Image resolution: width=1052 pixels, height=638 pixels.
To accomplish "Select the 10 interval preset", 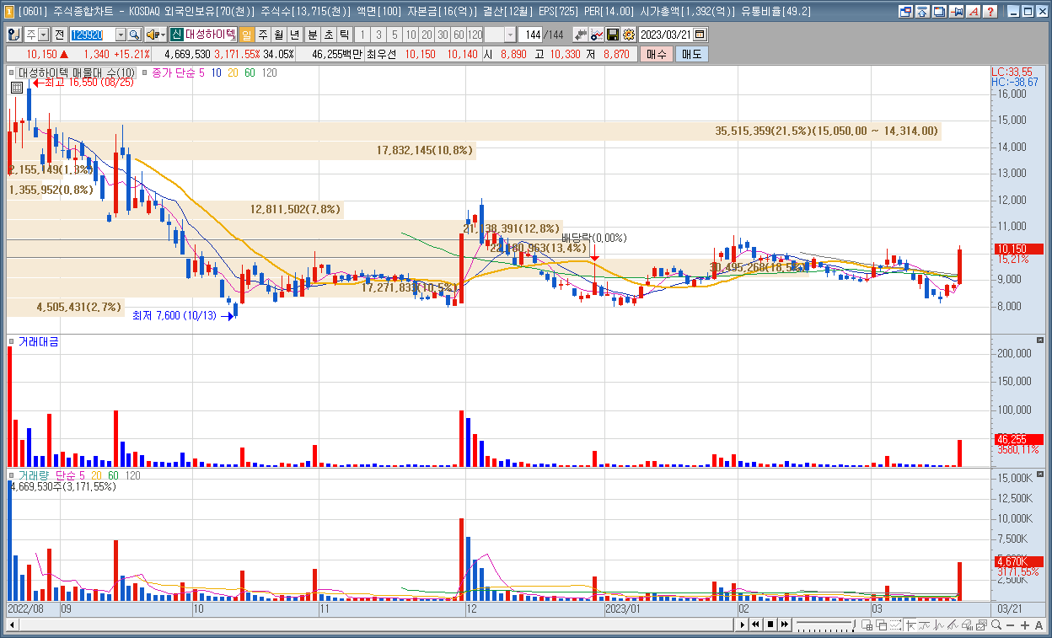I will (x=411, y=35).
